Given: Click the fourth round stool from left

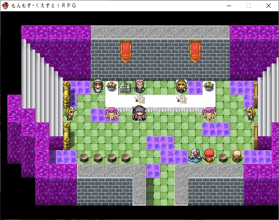Looking at the screenshot, I should pos(126,158).
